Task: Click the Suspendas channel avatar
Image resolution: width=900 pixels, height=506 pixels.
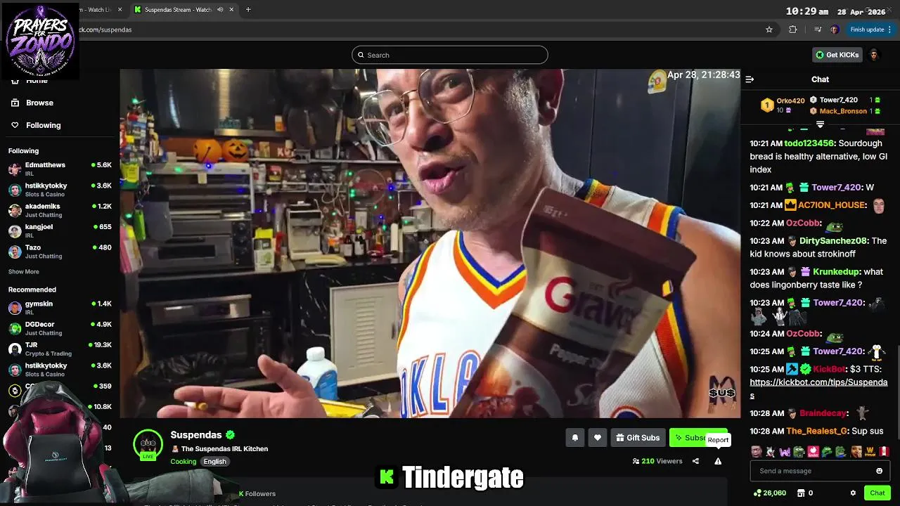Action: tap(148, 444)
